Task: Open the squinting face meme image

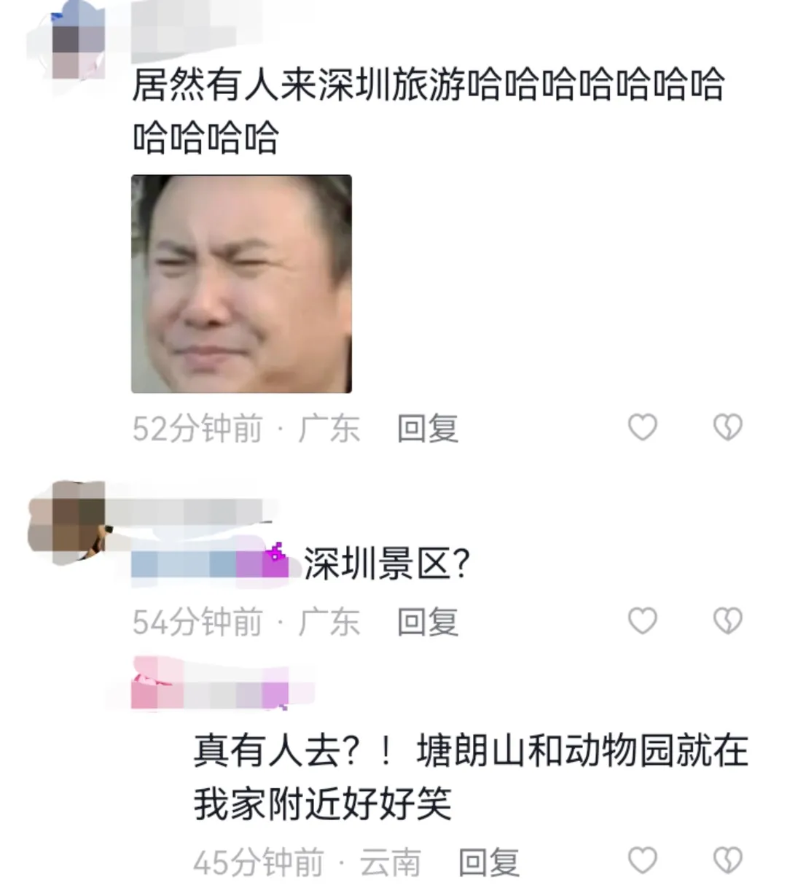Action: tap(241, 284)
